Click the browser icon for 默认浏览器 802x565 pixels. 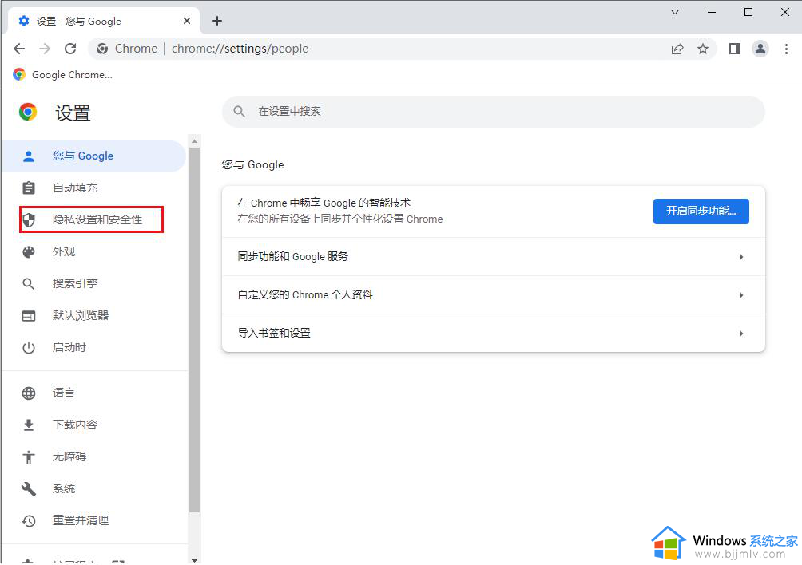pos(29,316)
